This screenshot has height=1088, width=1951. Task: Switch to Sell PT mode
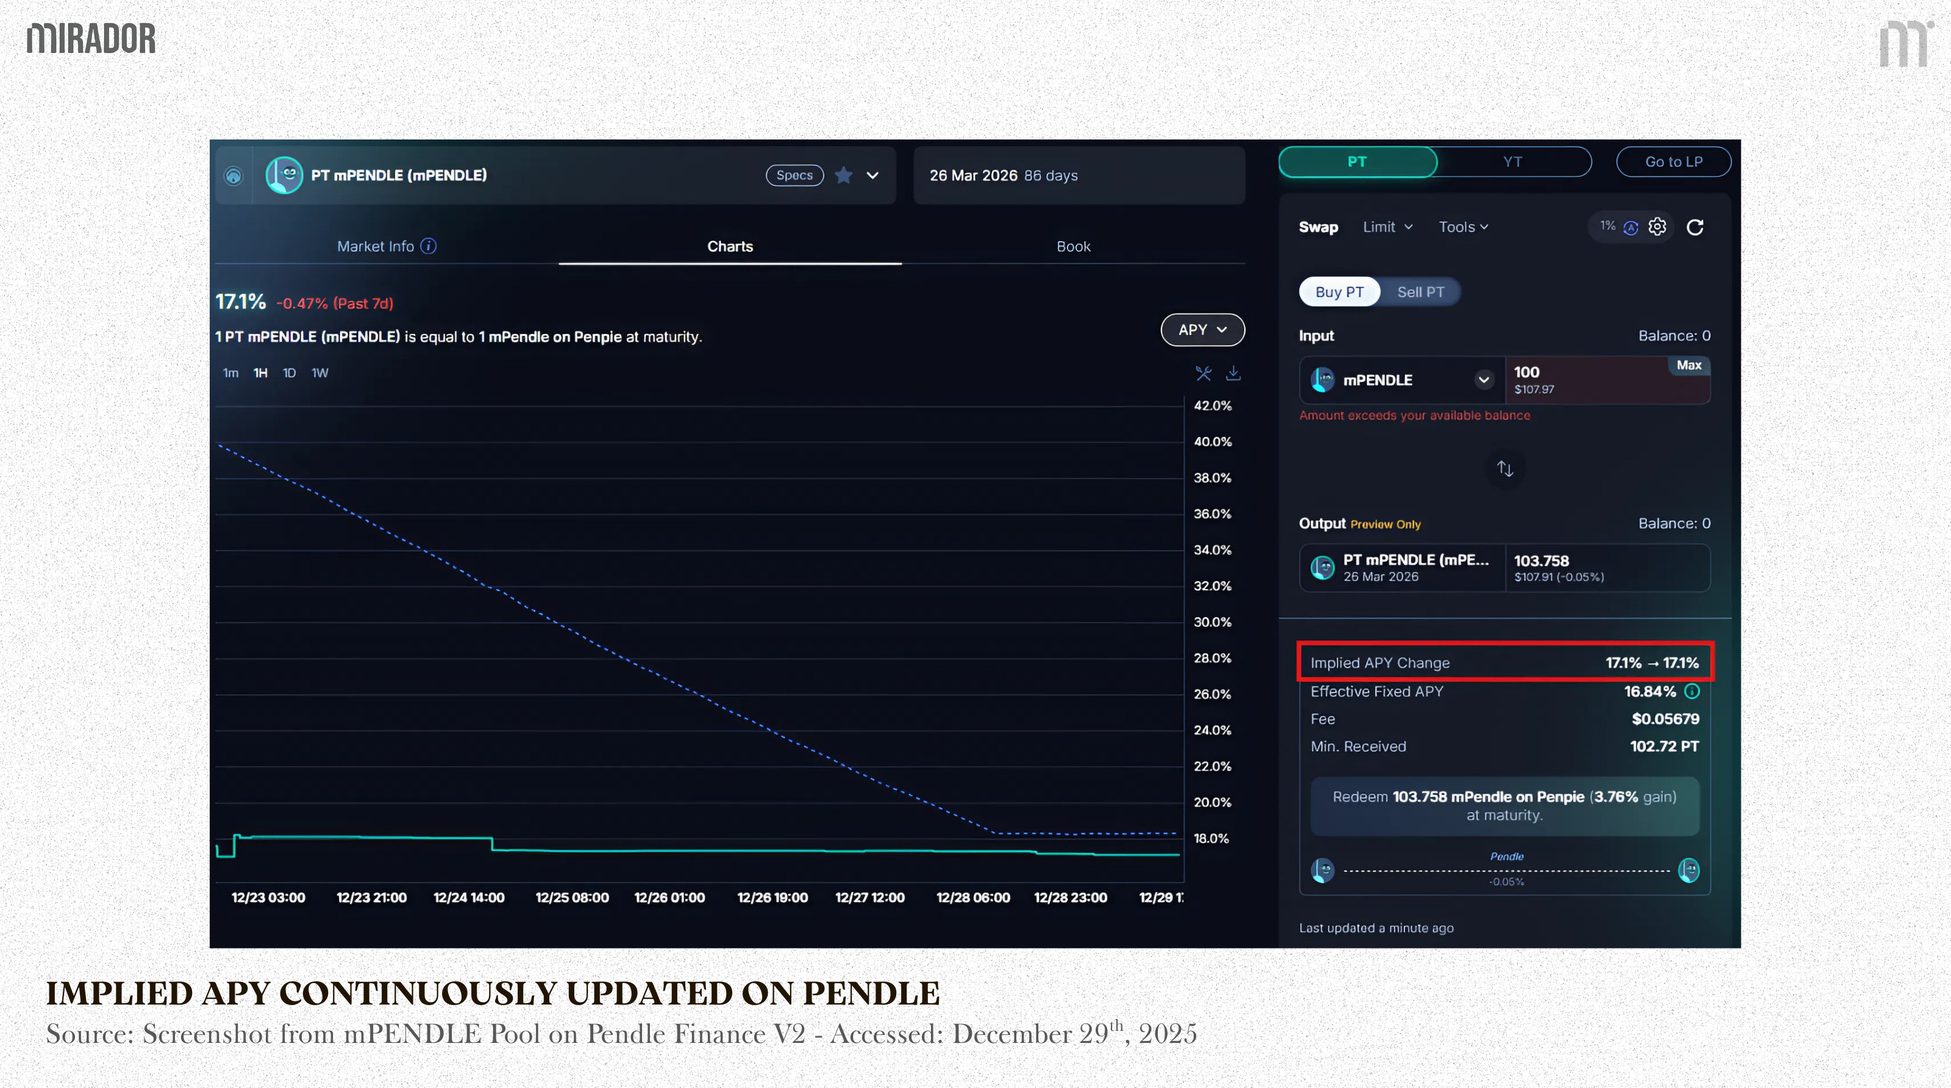point(1420,292)
